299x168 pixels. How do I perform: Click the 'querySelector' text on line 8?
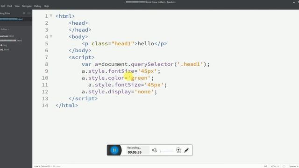[x=152, y=64]
